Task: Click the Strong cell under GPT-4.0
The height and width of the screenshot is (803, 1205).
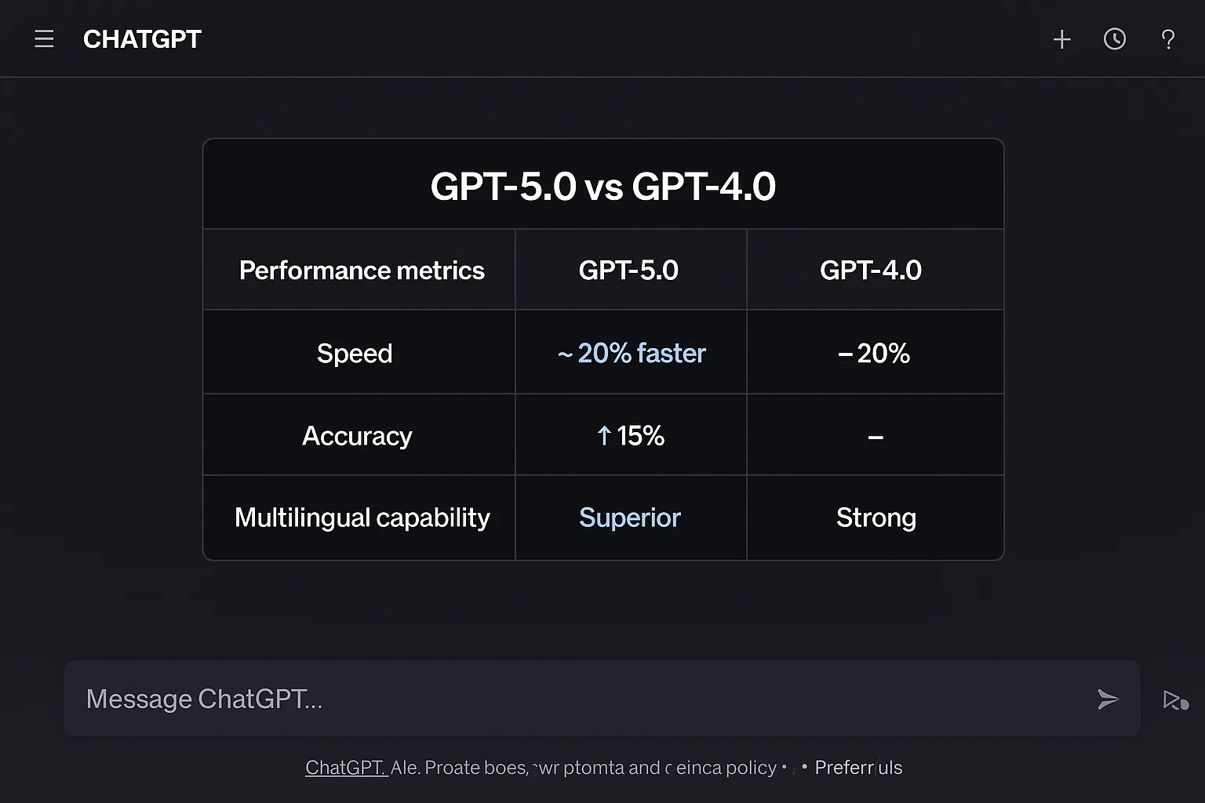Action: point(876,518)
